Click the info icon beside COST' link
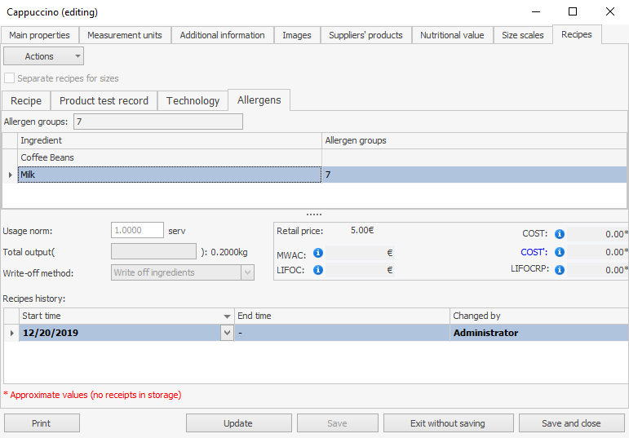 [x=559, y=253]
